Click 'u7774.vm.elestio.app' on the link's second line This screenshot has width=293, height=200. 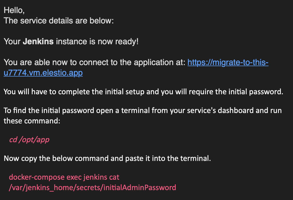pyautogui.click(x=43, y=73)
